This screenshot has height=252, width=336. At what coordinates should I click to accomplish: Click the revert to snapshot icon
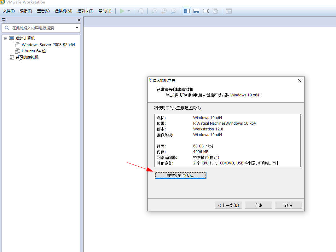click(x=164, y=11)
